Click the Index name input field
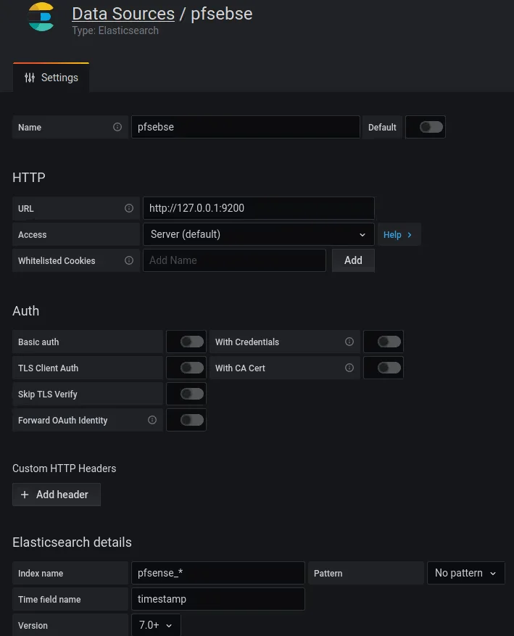 coord(217,573)
